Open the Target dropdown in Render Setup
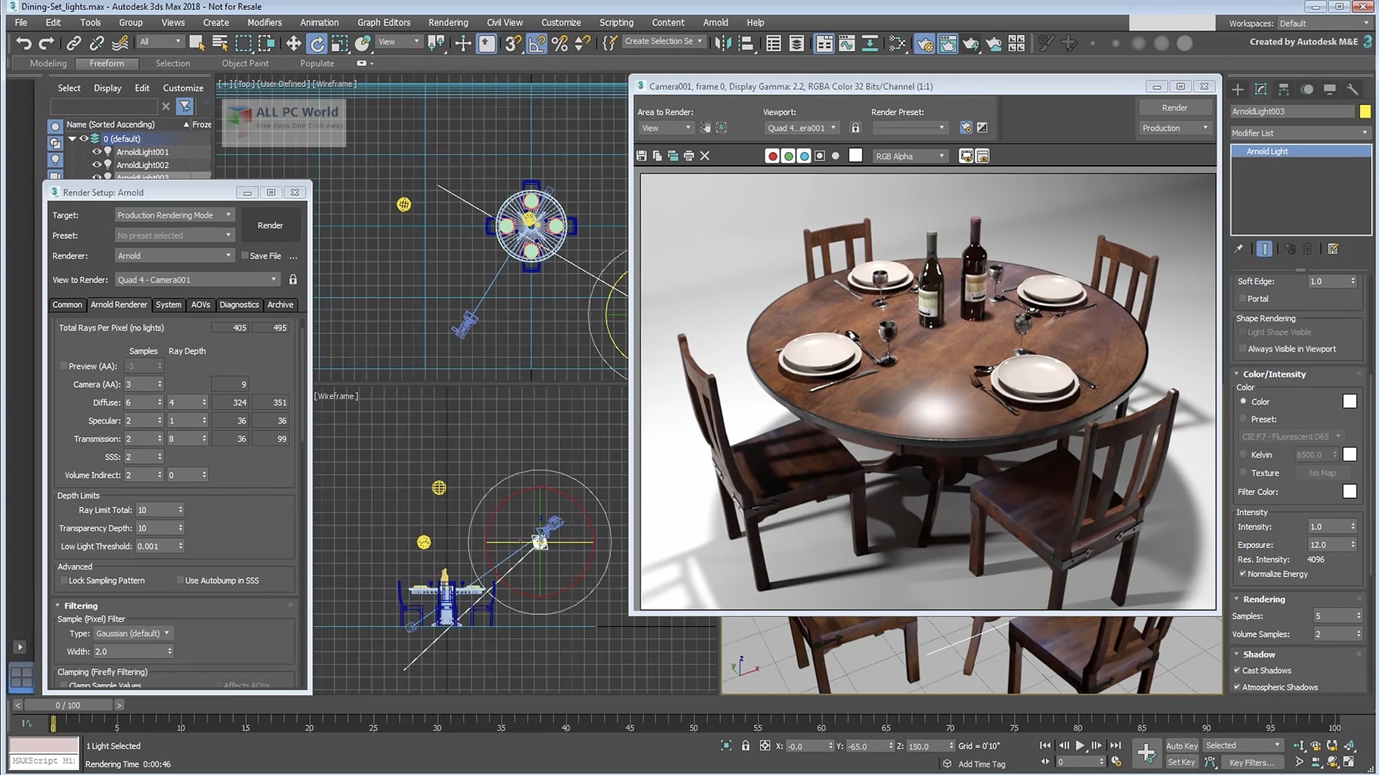 pyautogui.click(x=173, y=215)
